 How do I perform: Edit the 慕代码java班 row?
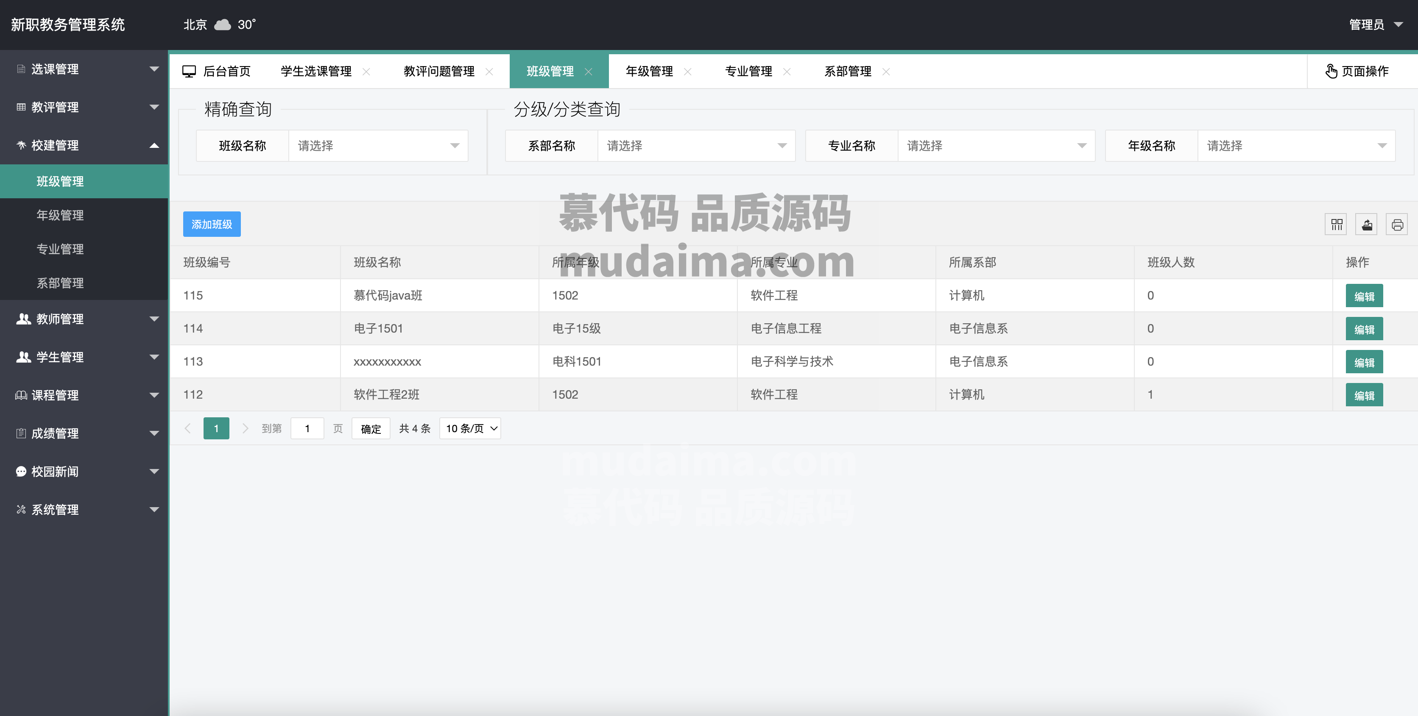coord(1364,296)
